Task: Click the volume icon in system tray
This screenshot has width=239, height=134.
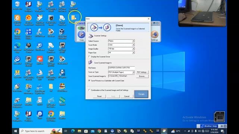Action: click(199, 131)
